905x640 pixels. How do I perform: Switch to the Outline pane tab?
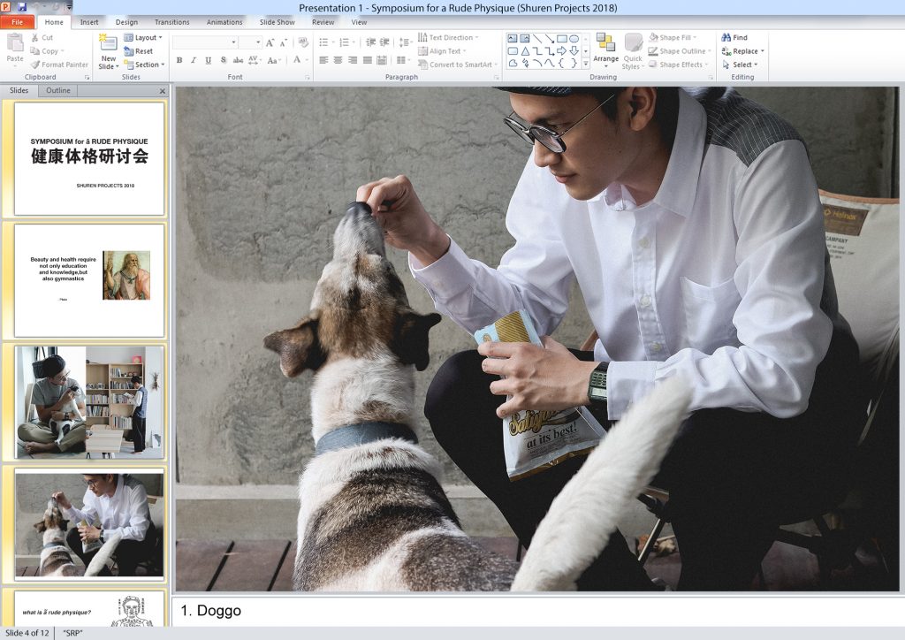58,90
